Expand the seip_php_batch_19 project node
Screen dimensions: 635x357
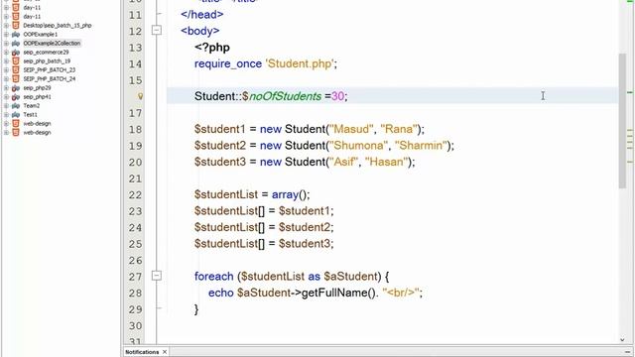[6, 61]
